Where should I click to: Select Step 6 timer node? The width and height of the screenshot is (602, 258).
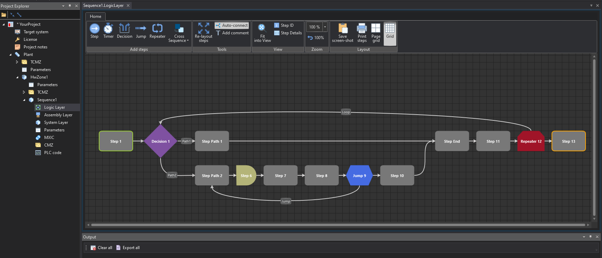pyautogui.click(x=246, y=175)
